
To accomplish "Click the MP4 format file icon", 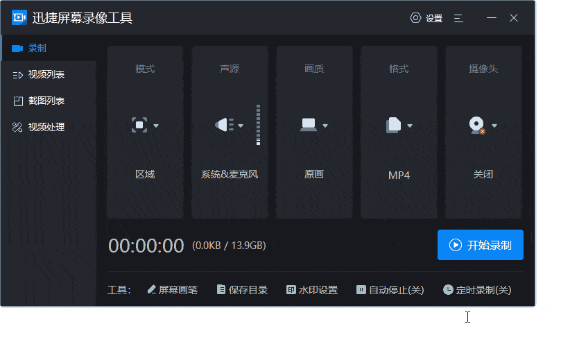I will point(393,126).
